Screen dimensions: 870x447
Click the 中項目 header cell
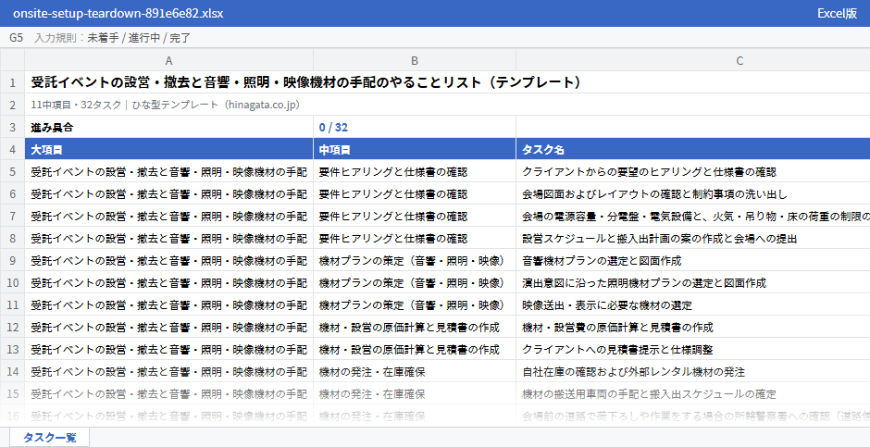(x=415, y=150)
